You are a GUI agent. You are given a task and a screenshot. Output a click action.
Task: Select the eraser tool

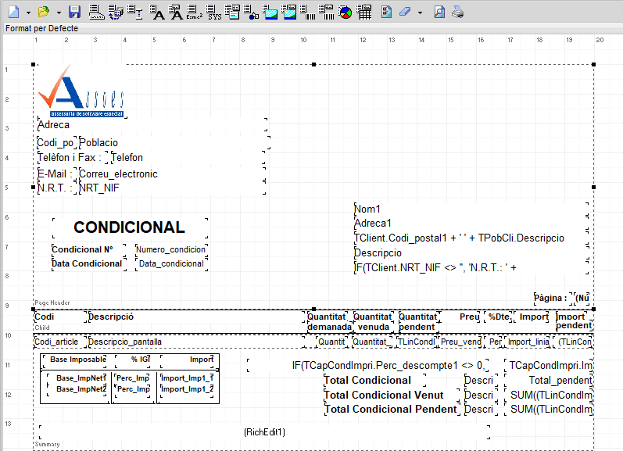pyautogui.click(x=405, y=12)
